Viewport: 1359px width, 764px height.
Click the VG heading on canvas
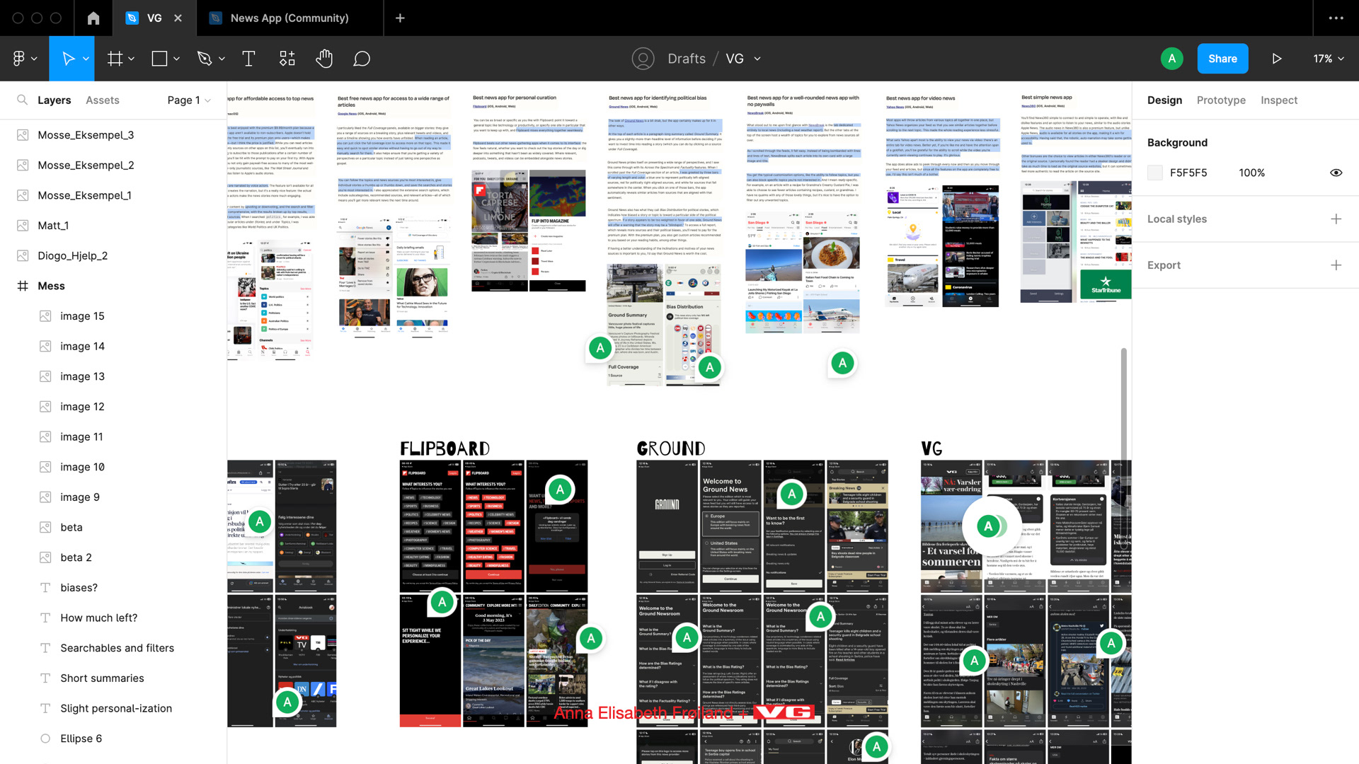(931, 448)
